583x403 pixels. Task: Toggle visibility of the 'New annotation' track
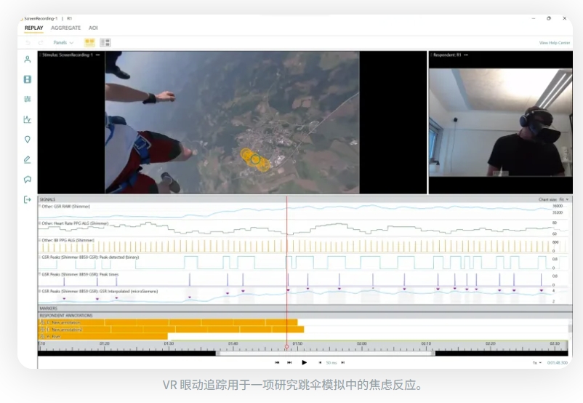42,322
